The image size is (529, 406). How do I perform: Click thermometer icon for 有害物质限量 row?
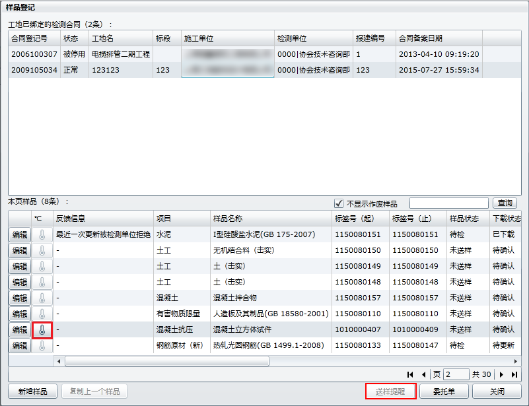pos(42,314)
